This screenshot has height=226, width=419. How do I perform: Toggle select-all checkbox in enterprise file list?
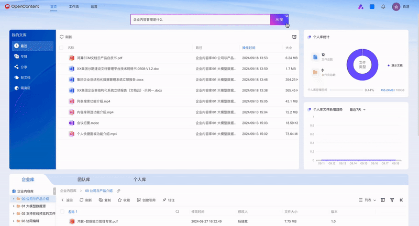62,211
